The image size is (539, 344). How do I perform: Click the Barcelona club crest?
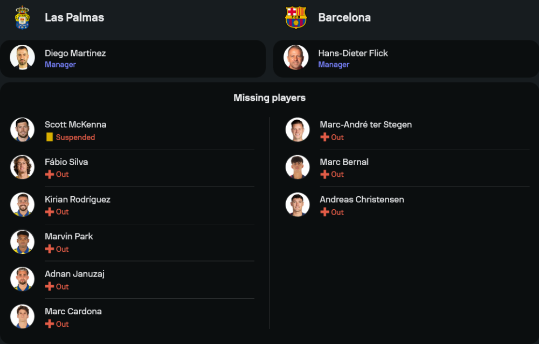(x=296, y=17)
